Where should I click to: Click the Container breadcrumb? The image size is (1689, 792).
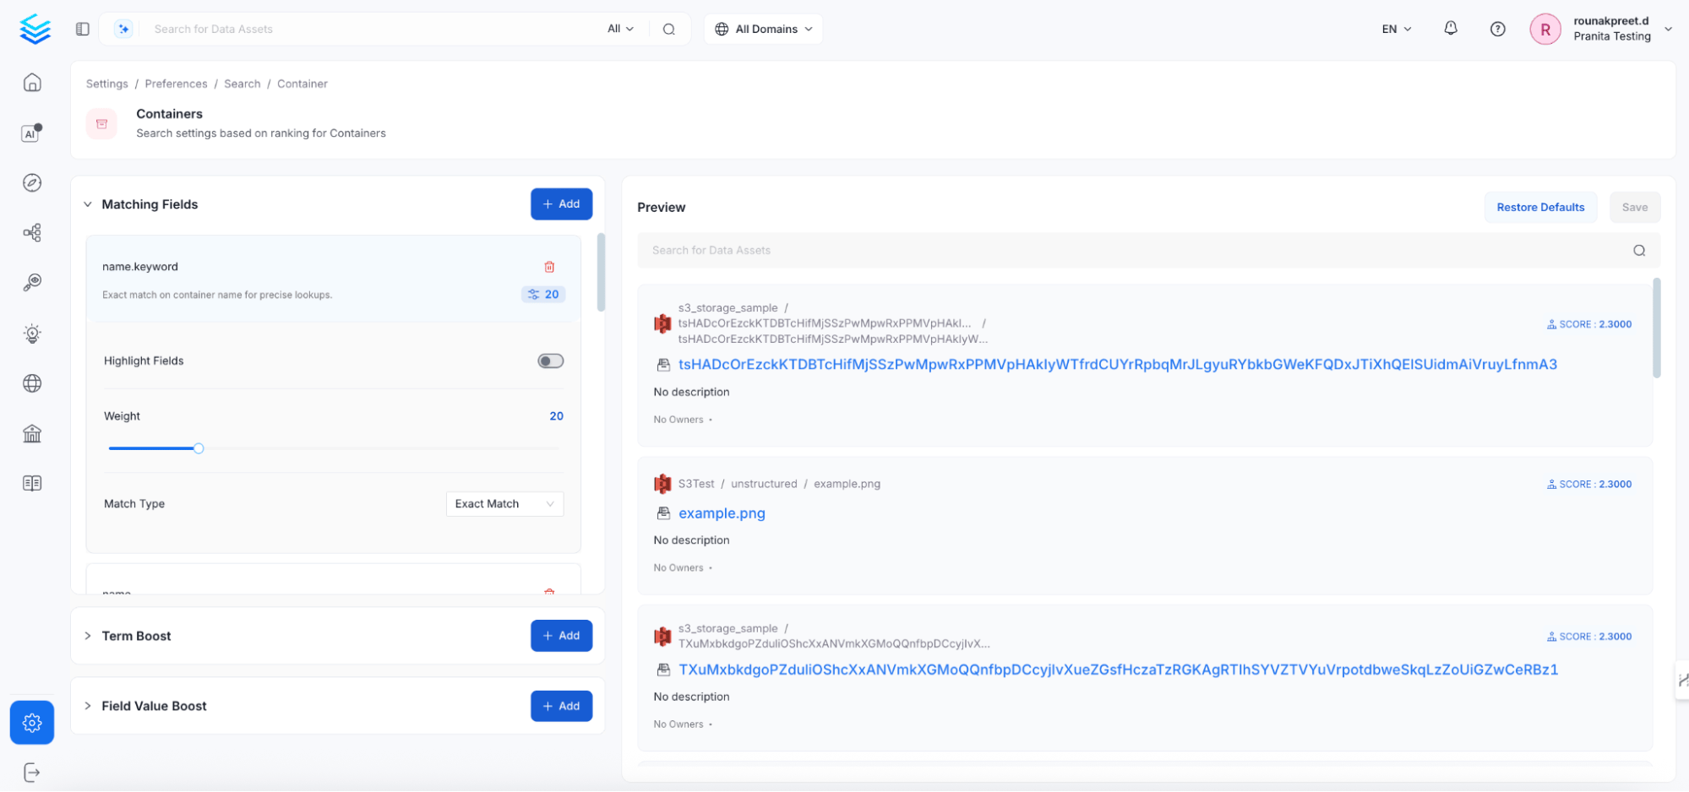pyautogui.click(x=302, y=84)
